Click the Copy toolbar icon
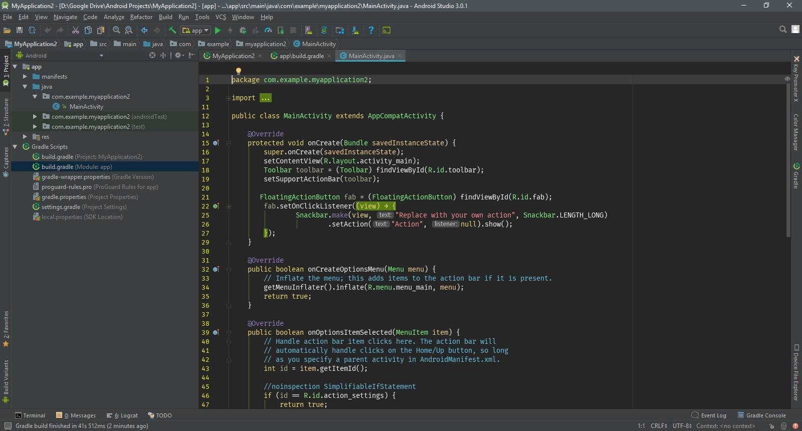Image resolution: width=802 pixels, height=431 pixels. [x=88, y=31]
